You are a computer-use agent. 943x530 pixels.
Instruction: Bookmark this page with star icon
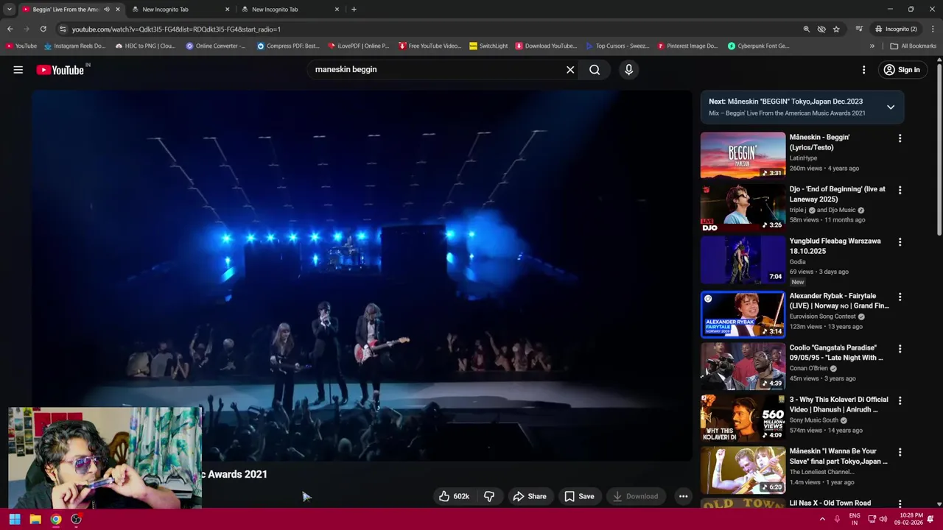(x=836, y=29)
